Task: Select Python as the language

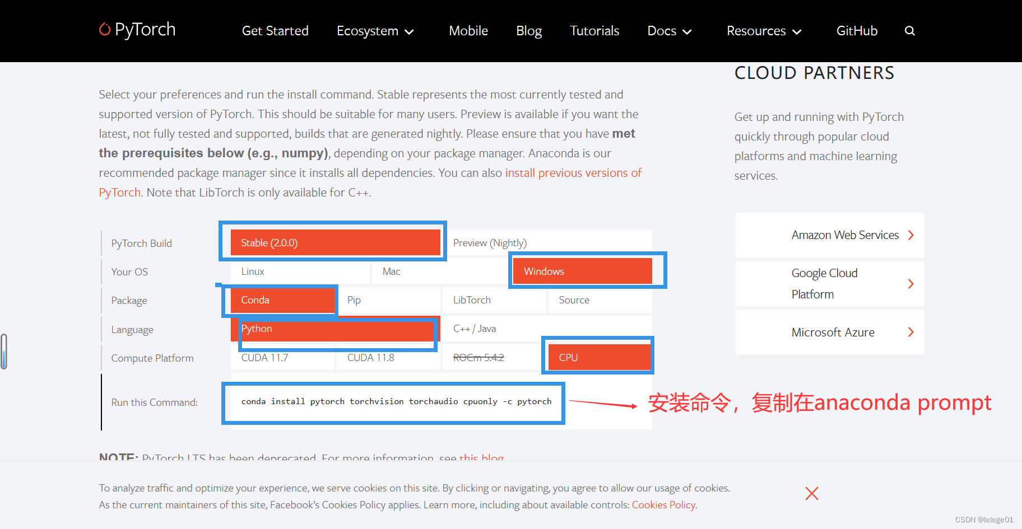Action: click(335, 329)
